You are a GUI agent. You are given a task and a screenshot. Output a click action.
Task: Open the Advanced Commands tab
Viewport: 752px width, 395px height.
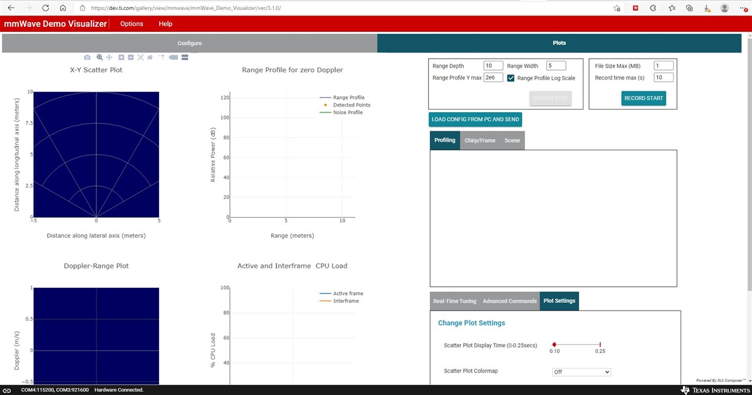509,301
